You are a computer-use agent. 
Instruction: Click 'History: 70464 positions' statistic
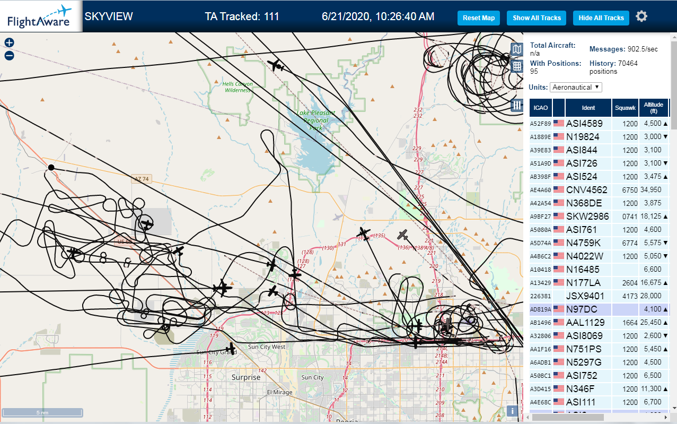[613, 67]
